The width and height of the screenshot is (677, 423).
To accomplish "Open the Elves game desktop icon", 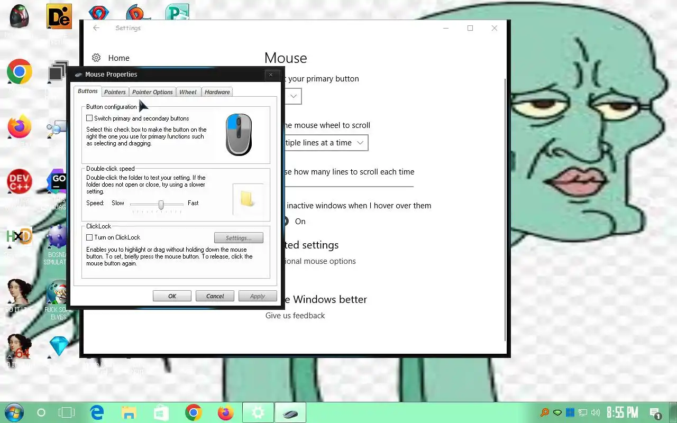I will (x=57, y=292).
